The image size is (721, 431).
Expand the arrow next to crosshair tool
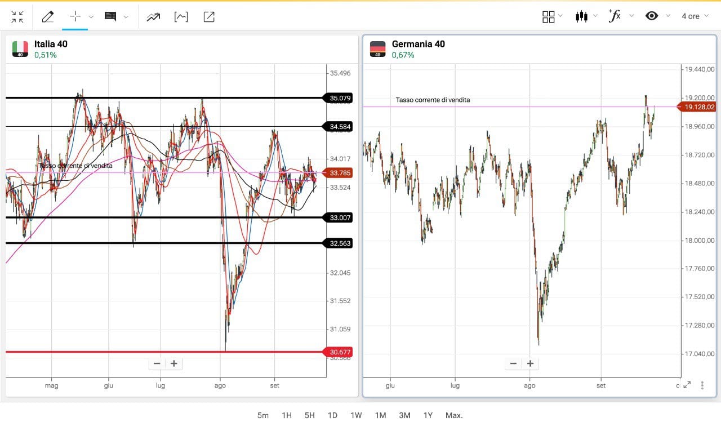(x=91, y=17)
